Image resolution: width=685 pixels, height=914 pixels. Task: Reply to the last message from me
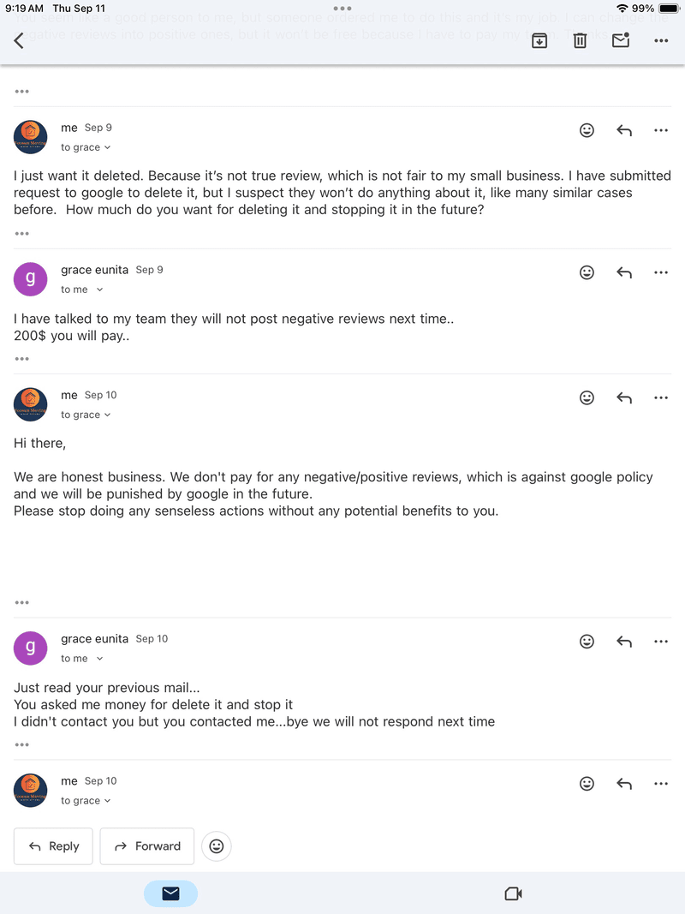click(x=624, y=783)
